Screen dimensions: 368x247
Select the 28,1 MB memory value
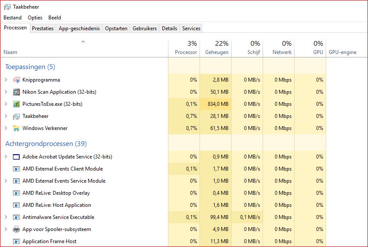pos(219,116)
